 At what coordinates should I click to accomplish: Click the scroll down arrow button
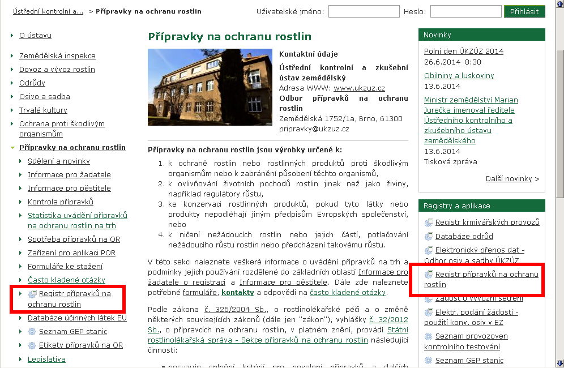tap(559, 363)
